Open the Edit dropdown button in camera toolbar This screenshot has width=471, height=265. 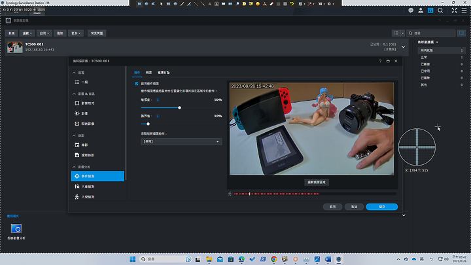tap(27, 33)
